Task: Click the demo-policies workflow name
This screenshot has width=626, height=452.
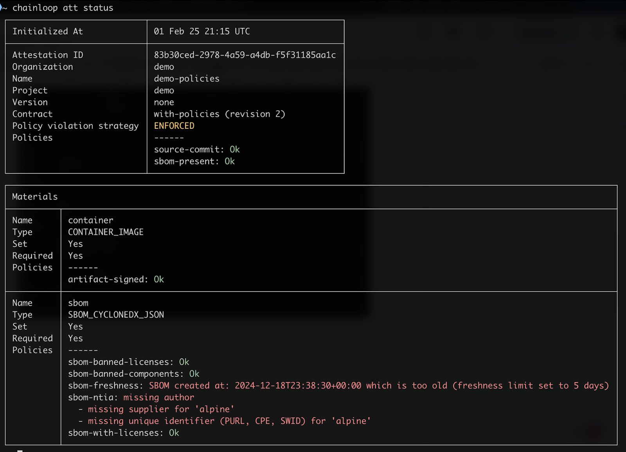Action: (x=187, y=79)
